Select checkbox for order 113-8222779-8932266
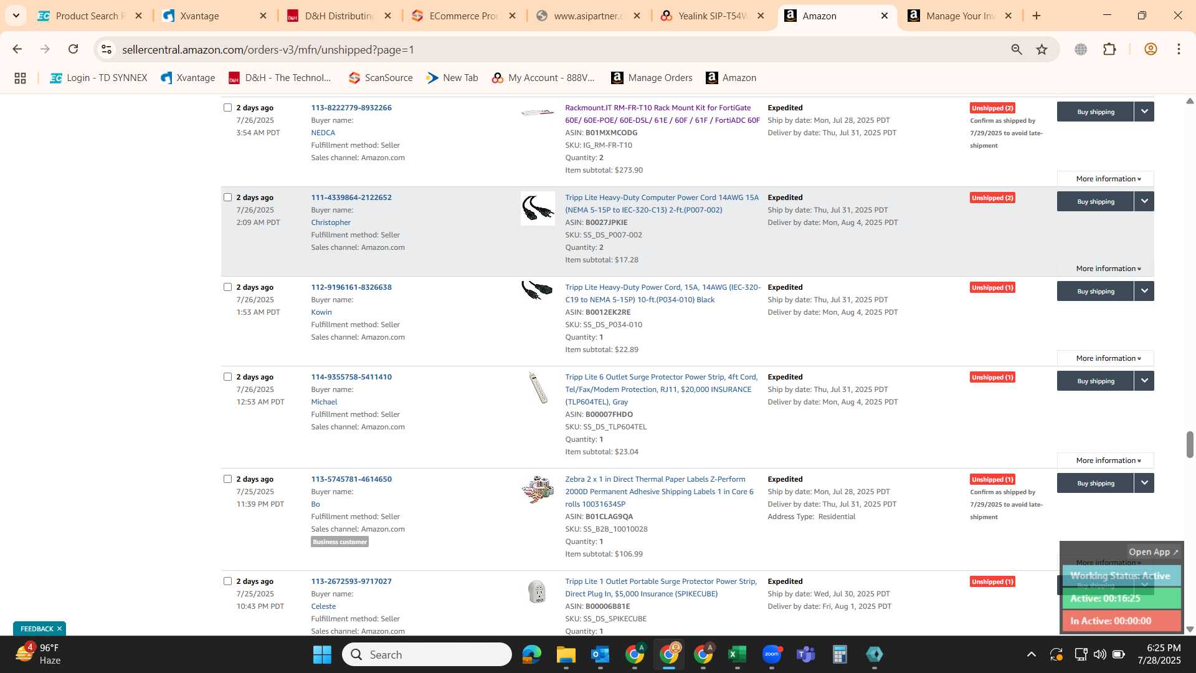This screenshot has height=673, width=1196. pyautogui.click(x=227, y=108)
